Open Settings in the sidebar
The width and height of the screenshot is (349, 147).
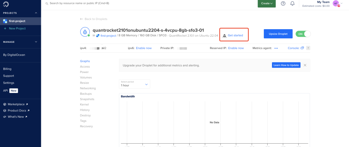coord(9,83)
